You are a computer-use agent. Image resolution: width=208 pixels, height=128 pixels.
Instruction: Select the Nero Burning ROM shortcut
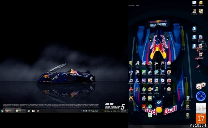[169, 63]
